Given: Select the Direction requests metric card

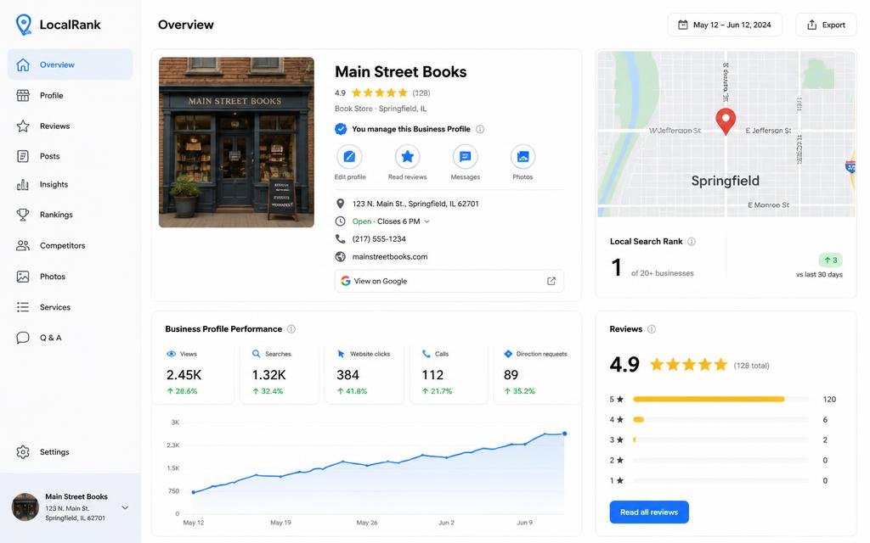Looking at the screenshot, I should point(537,373).
